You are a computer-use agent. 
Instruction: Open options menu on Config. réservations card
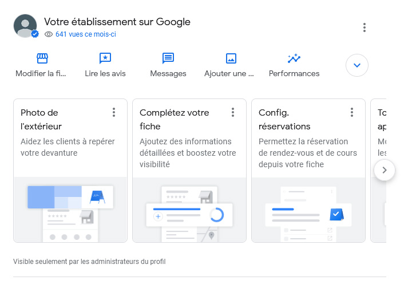pyautogui.click(x=352, y=112)
